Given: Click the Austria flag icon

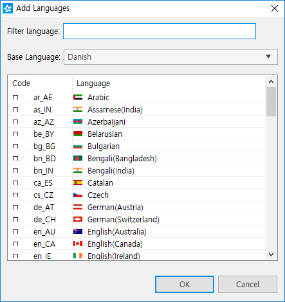Looking at the screenshot, I should [78, 207].
